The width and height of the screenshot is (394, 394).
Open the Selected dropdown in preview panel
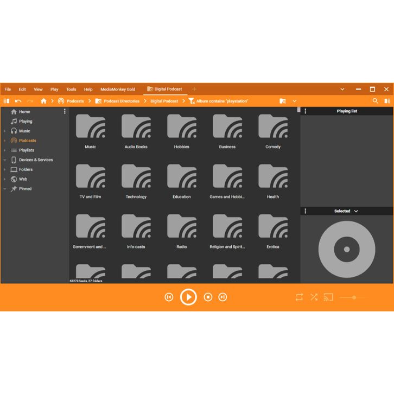click(346, 211)
